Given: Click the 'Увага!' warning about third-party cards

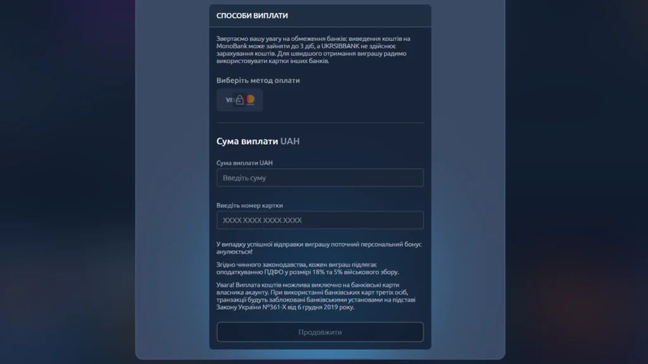Looking at the screenshot, I should point(316,296).
